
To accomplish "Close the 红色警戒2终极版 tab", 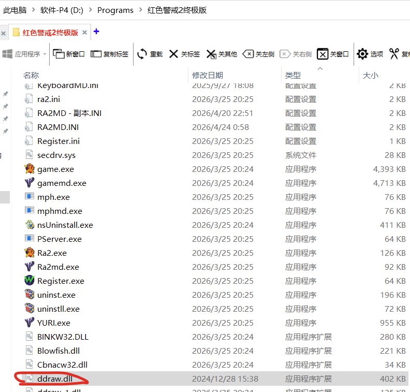I will (84, 33).
